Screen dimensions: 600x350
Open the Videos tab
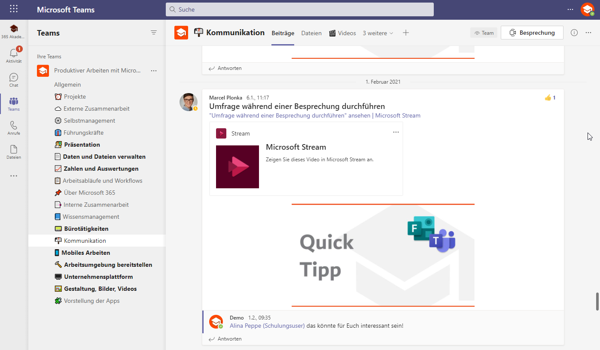click(x=343, y=33)
